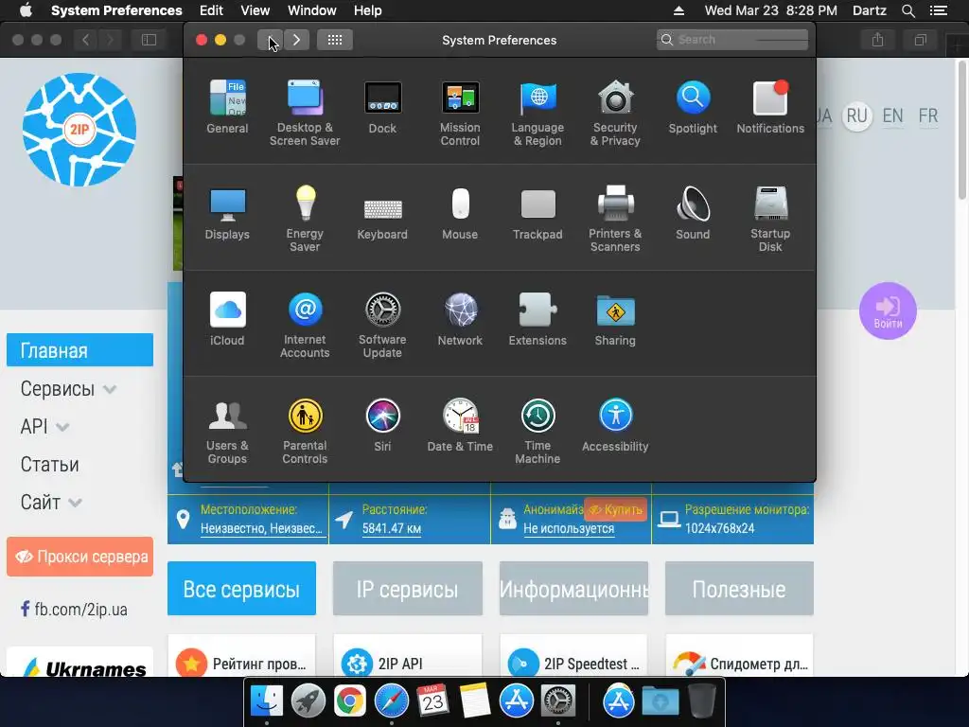Open Software Update preferences
This screenshot has height=727, width=969.
(x=382, y=326)
